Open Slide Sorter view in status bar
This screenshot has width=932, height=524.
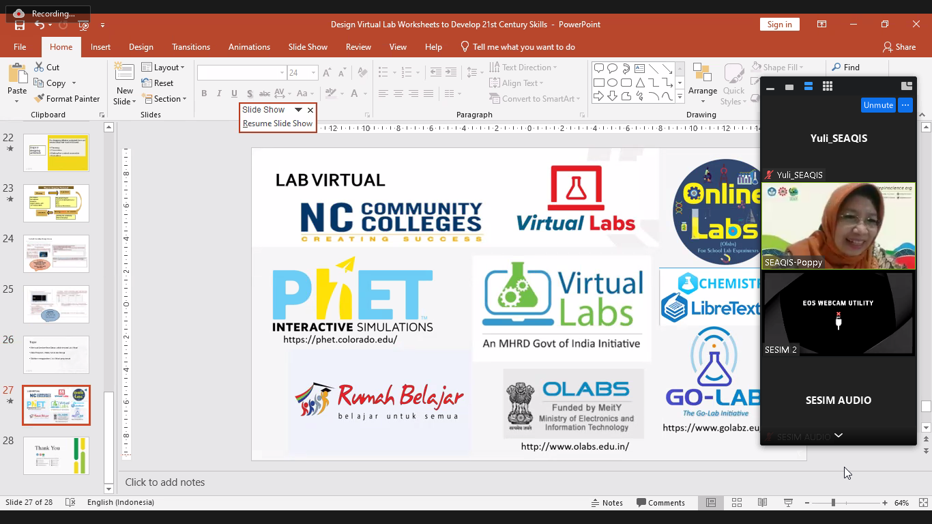(x=737, y=503)
